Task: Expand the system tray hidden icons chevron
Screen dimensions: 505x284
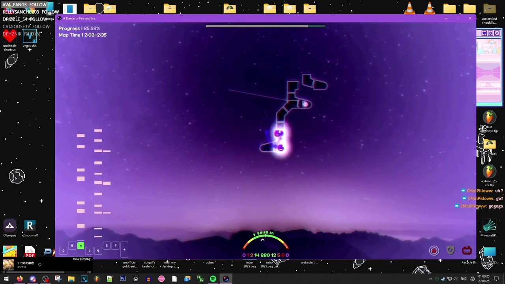Action: click(430, 279)
